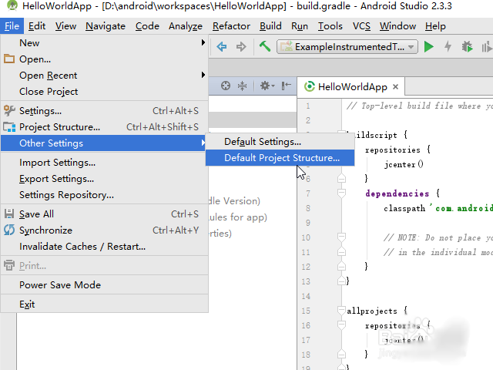Open the File menu
The image size is (493, 370).
point(12,26)
